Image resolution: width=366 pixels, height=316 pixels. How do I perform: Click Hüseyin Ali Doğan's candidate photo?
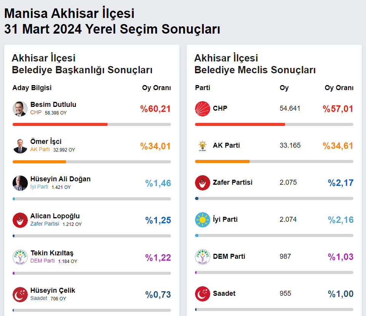[20, 183]
